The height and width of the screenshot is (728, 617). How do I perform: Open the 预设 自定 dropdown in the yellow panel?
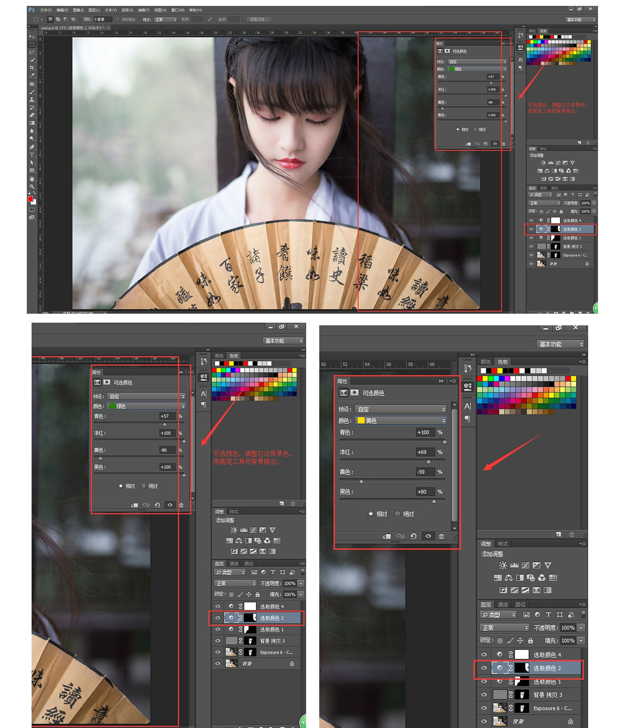point(401,409)
